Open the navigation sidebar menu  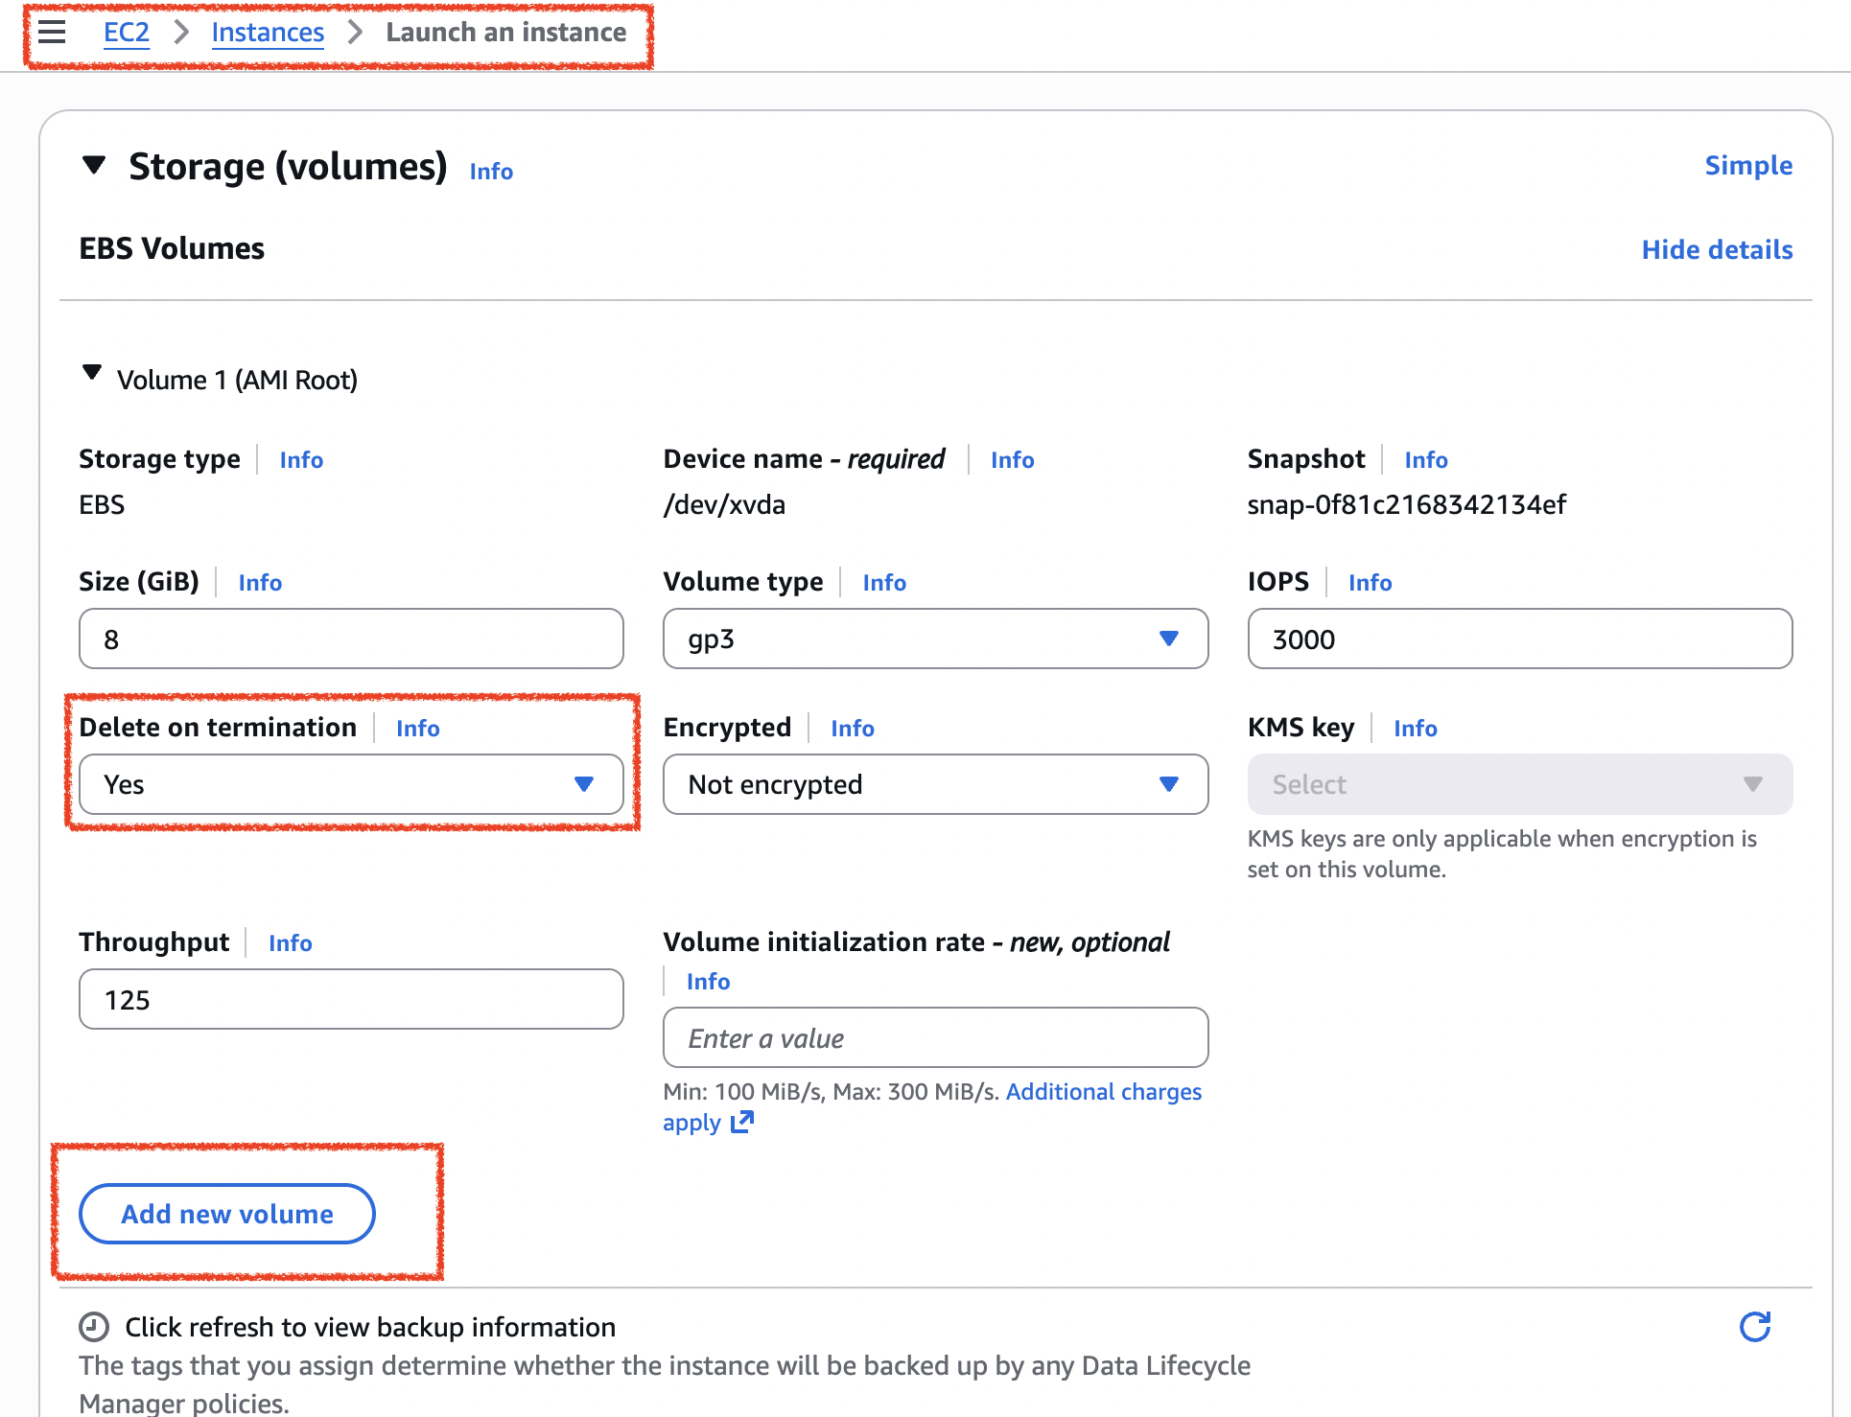pos(51,32)
